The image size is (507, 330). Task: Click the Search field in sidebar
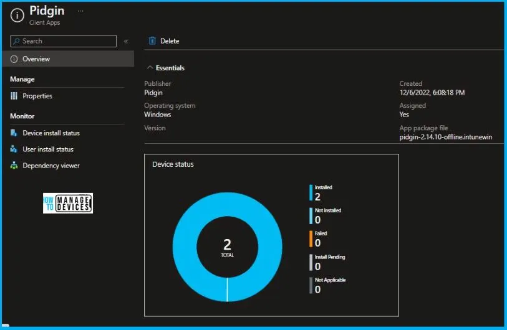(x=64, y=41)
